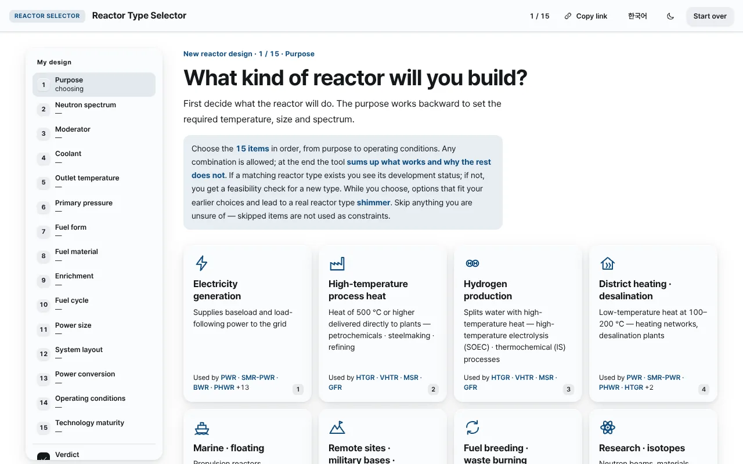Jump to Fuel cycle step

[94, 304]
